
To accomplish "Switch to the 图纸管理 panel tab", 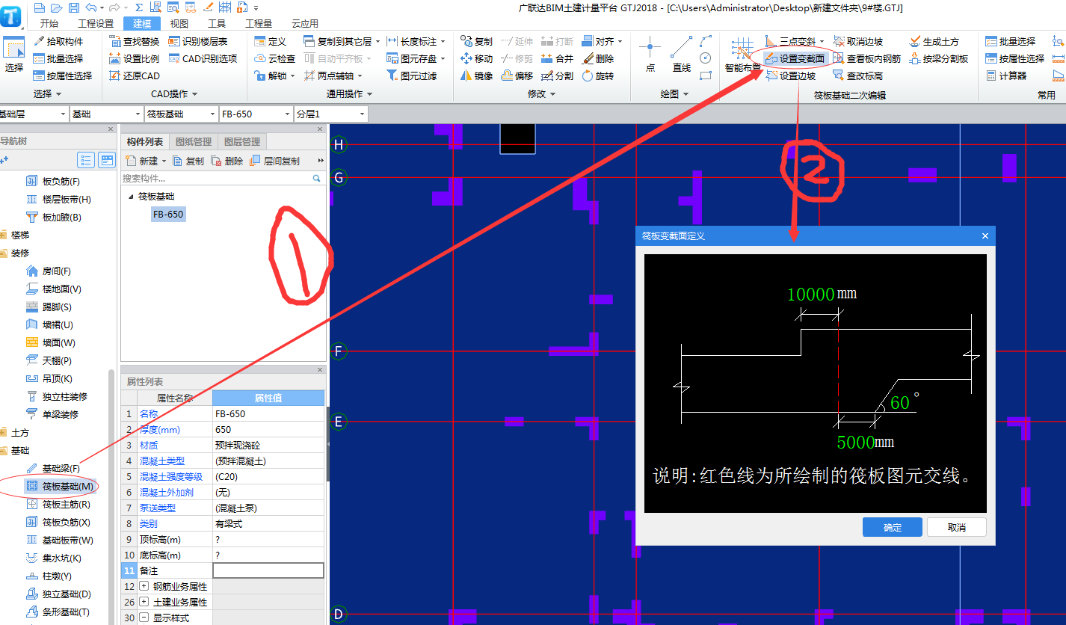I will pos(194,141).
